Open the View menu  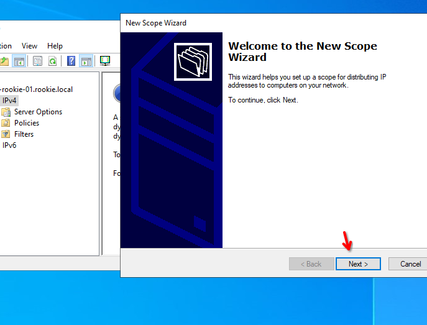(x=29, y=46)
